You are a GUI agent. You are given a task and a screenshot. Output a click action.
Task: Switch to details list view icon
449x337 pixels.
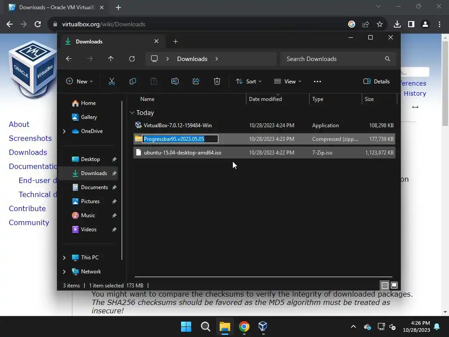385,285
